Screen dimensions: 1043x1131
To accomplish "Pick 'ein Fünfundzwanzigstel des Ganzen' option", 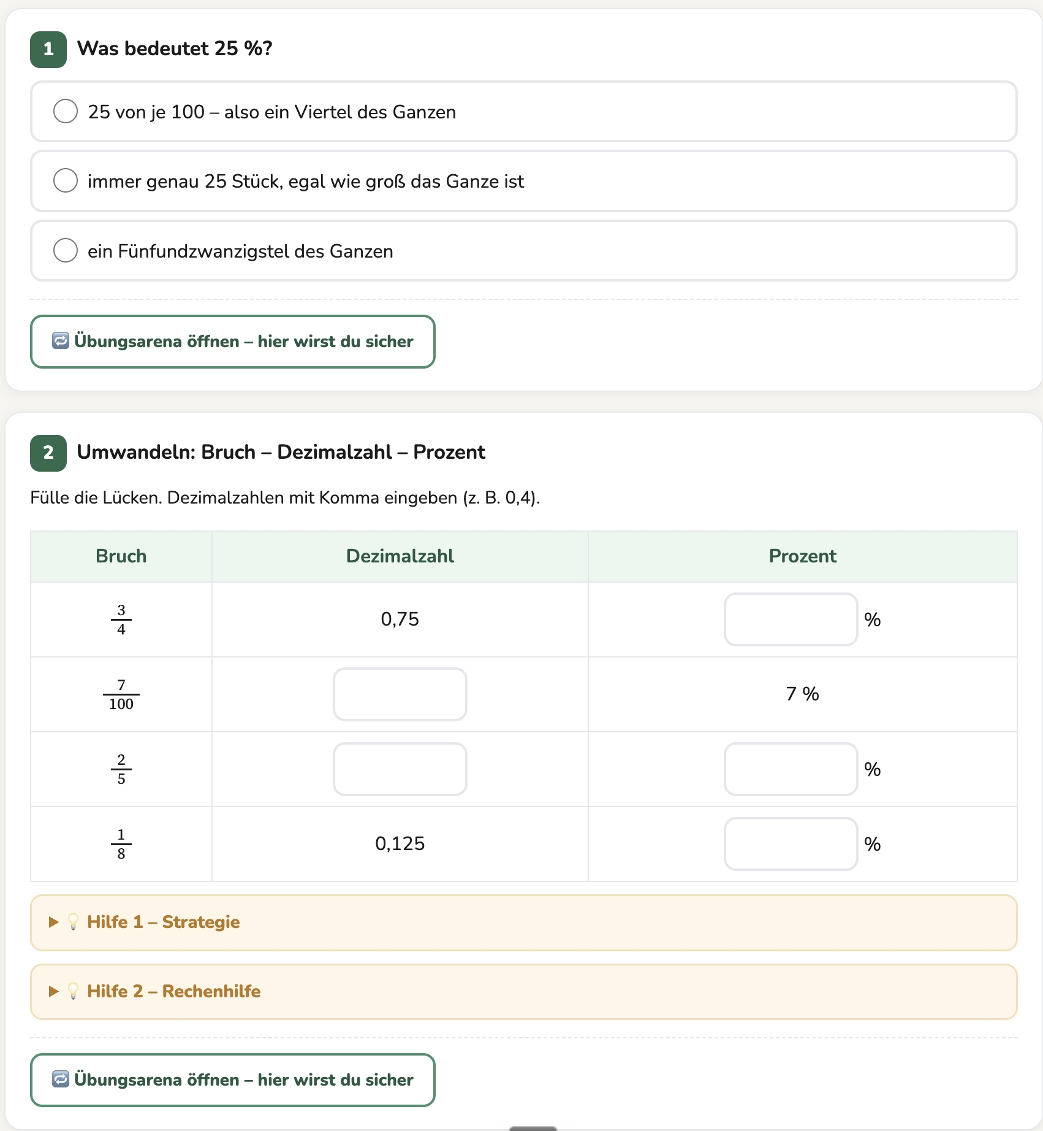I will click(x=523, y=251).
